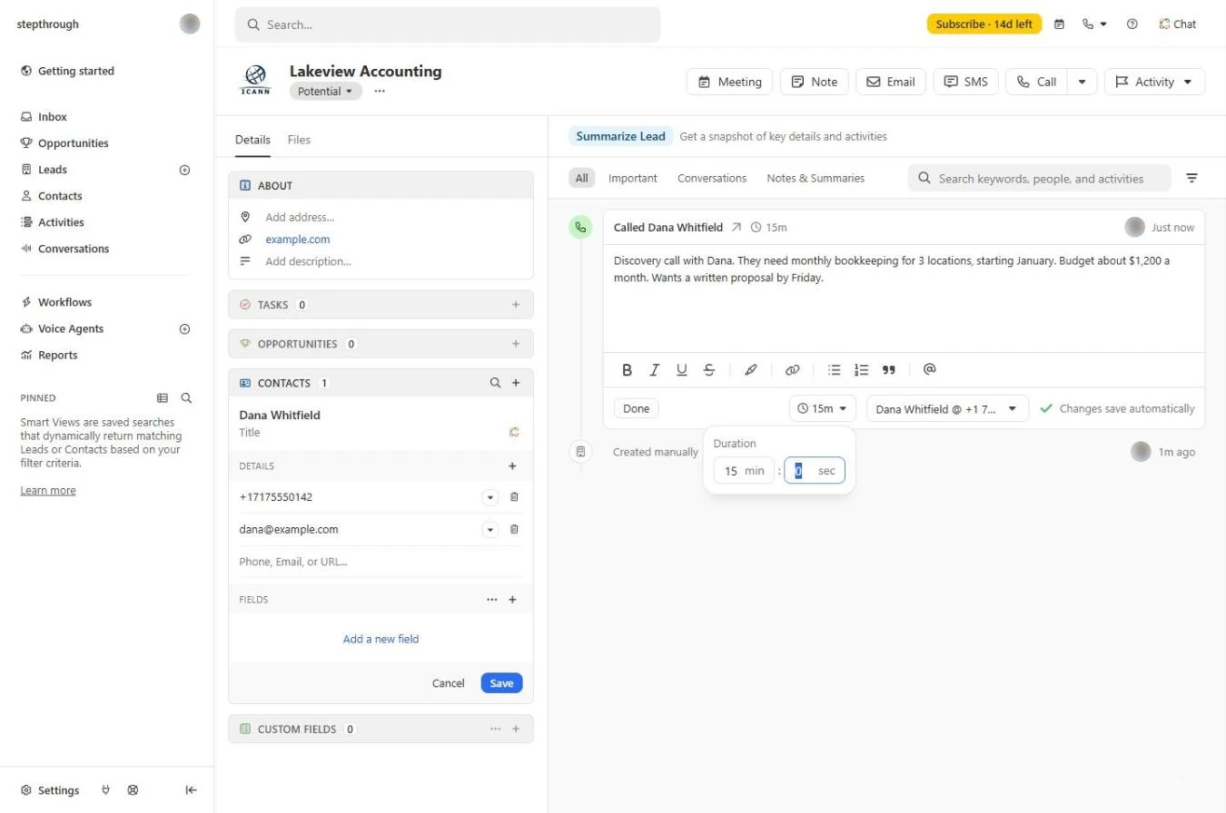Image resolution: width=1226 pixels, height=813 pixels.
Task: Apply bold formatting in note editor
Action: click(627, 370)
